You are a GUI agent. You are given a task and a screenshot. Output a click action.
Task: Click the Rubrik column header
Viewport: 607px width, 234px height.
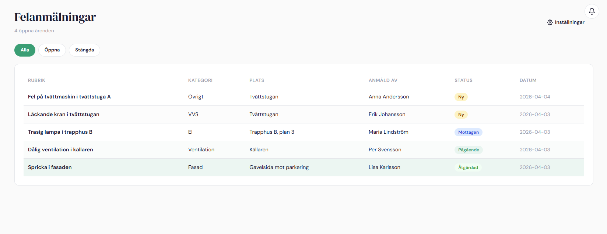tap(36, 80)
